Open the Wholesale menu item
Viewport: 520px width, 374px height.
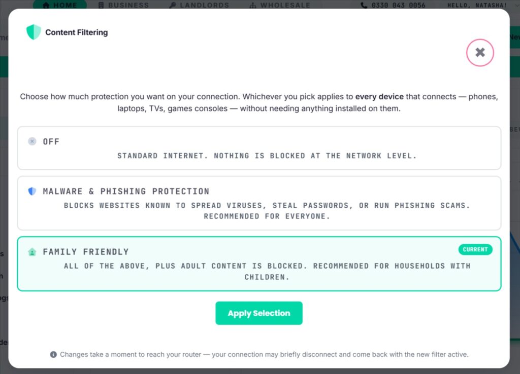coord(280,5)
